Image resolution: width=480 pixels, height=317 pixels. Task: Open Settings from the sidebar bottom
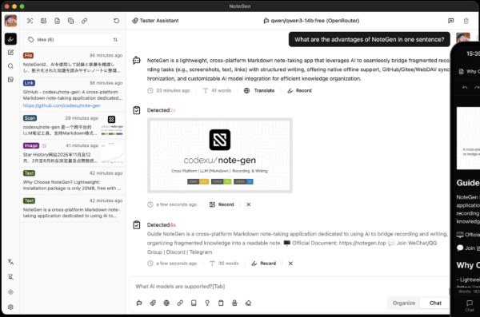(x=10, y=307)
